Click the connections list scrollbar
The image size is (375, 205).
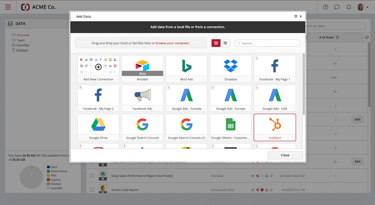(x=304, y=84)
